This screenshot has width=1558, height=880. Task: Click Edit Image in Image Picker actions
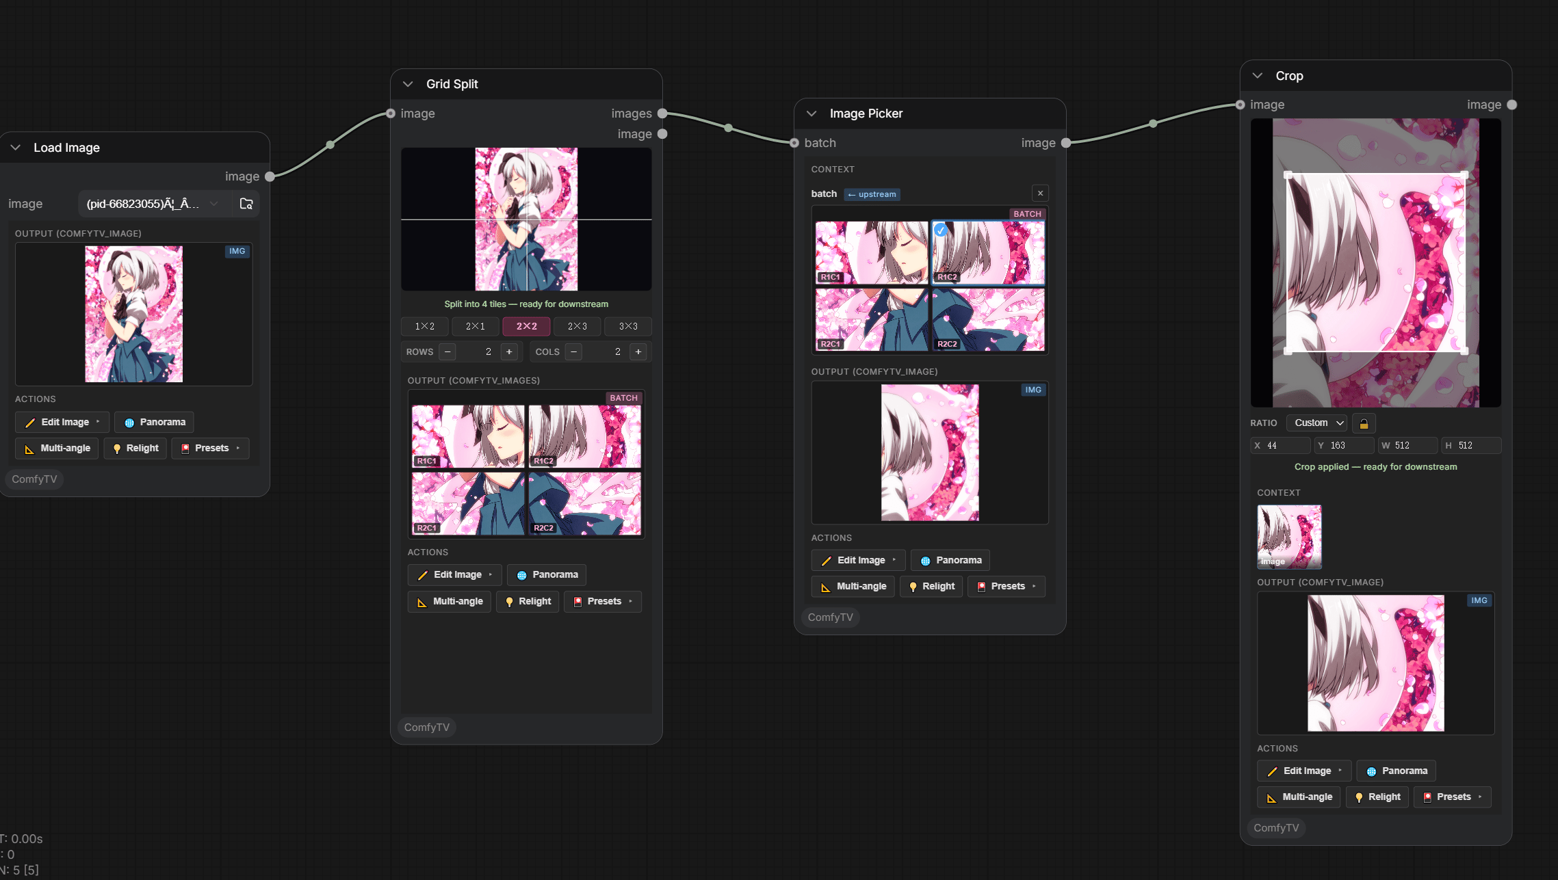[859, 561]
